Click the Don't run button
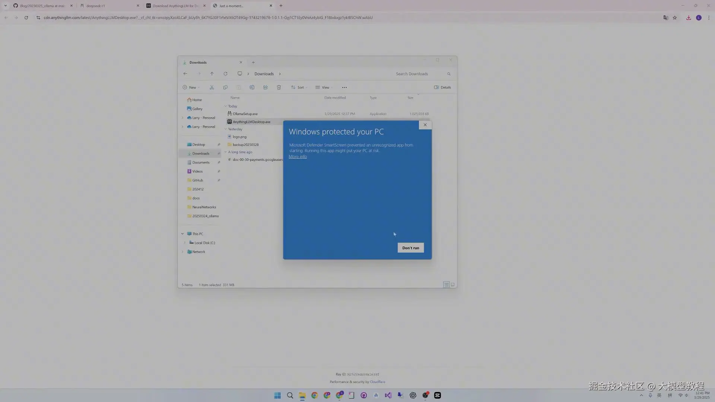 point(410,248)
